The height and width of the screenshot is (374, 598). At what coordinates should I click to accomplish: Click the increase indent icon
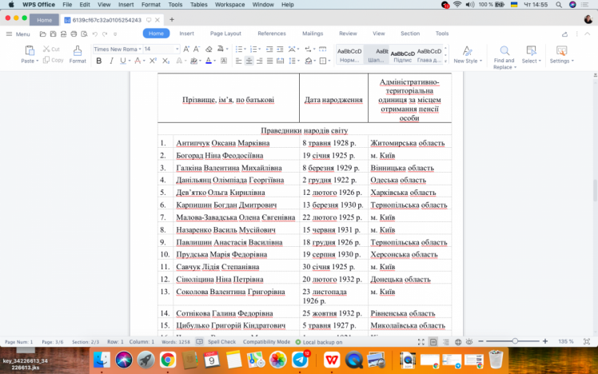[280, 49]
